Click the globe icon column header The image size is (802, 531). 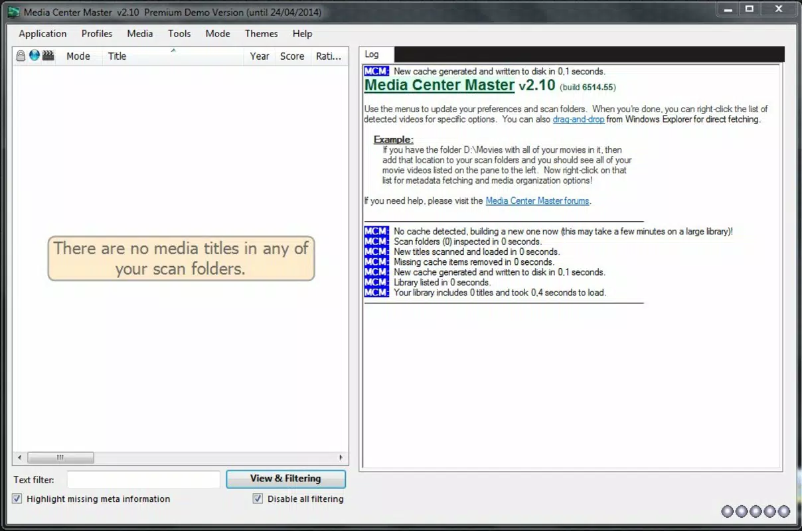[x=34, y=56]
